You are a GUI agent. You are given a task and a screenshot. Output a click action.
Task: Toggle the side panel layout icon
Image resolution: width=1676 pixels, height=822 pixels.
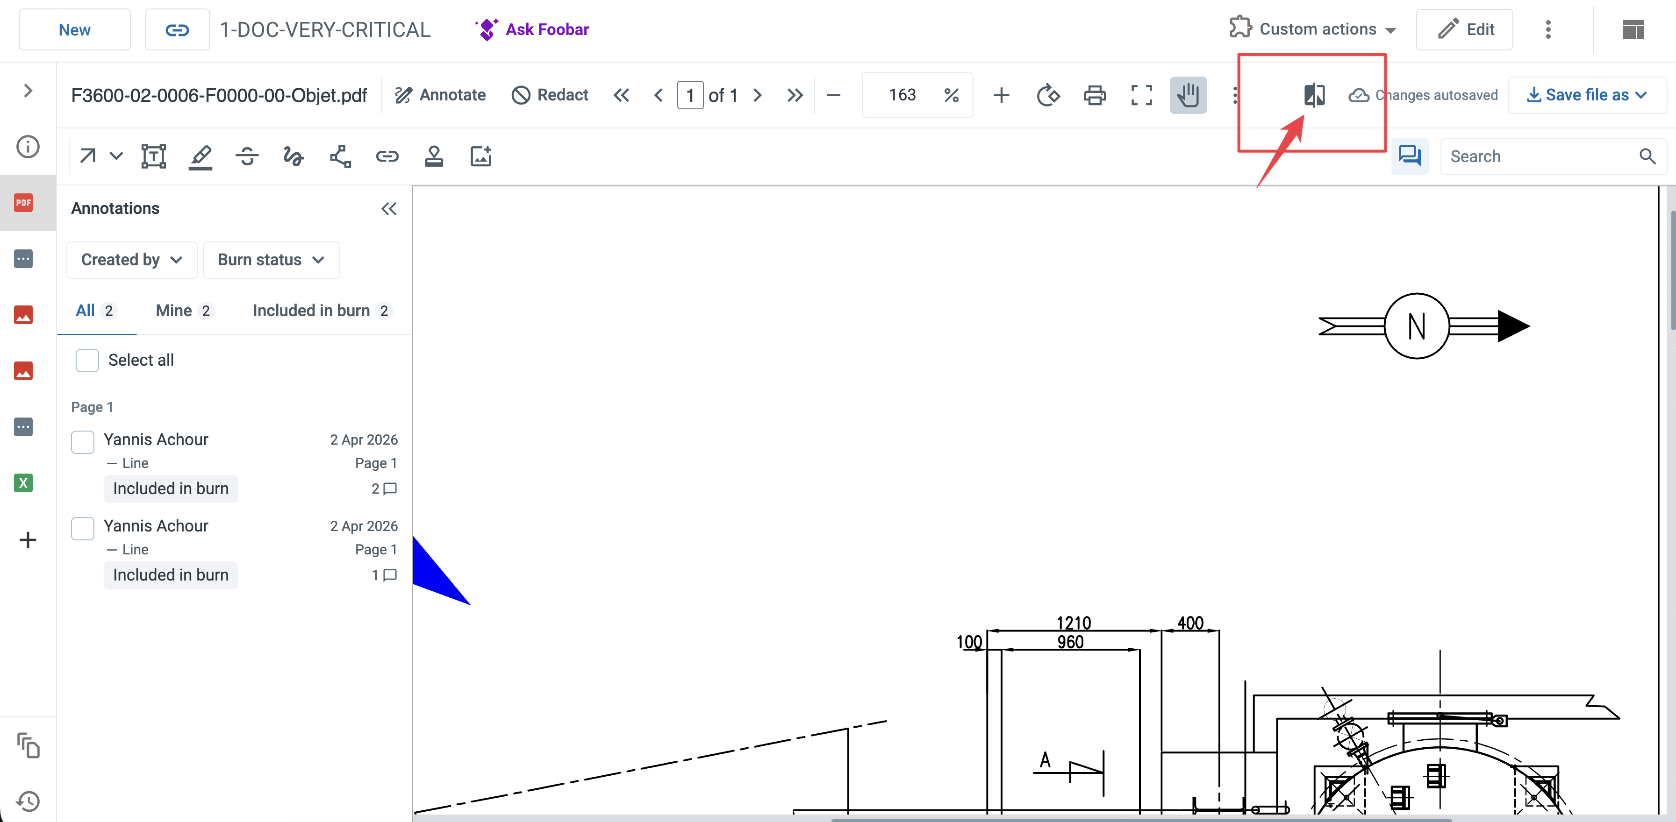tap(1633, 29)
